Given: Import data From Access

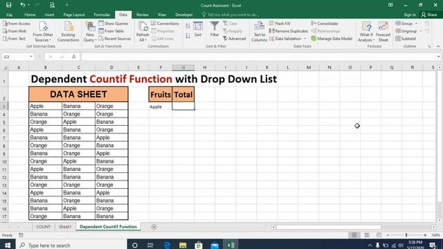Looking at the screenshot, I should pyautogui.click(x=17, y=24).
